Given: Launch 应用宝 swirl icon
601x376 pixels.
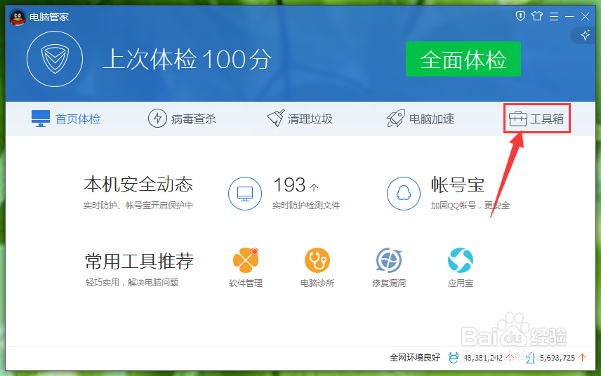Looking at the screenshot, I should (x=461, y=260).
